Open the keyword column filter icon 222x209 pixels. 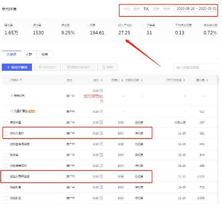pyautogui.click(x=21, y=80)
